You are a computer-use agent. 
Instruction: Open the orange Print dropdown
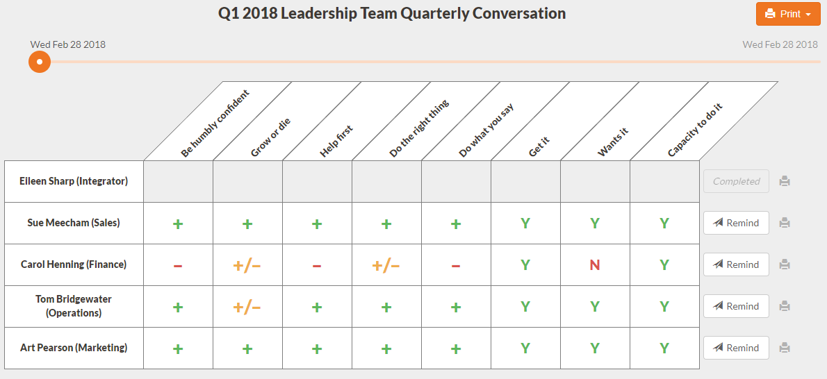[x=788, y=14]
